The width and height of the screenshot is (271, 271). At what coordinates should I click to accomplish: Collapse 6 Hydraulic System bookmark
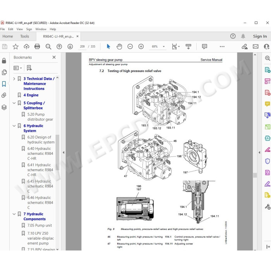[x=14, y=126]
